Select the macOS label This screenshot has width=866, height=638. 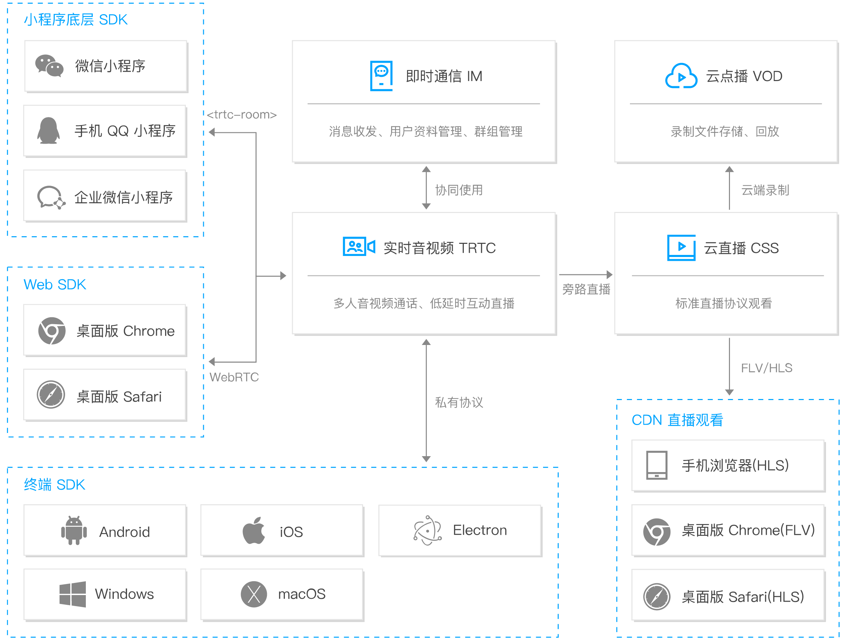tap(302, 594)
